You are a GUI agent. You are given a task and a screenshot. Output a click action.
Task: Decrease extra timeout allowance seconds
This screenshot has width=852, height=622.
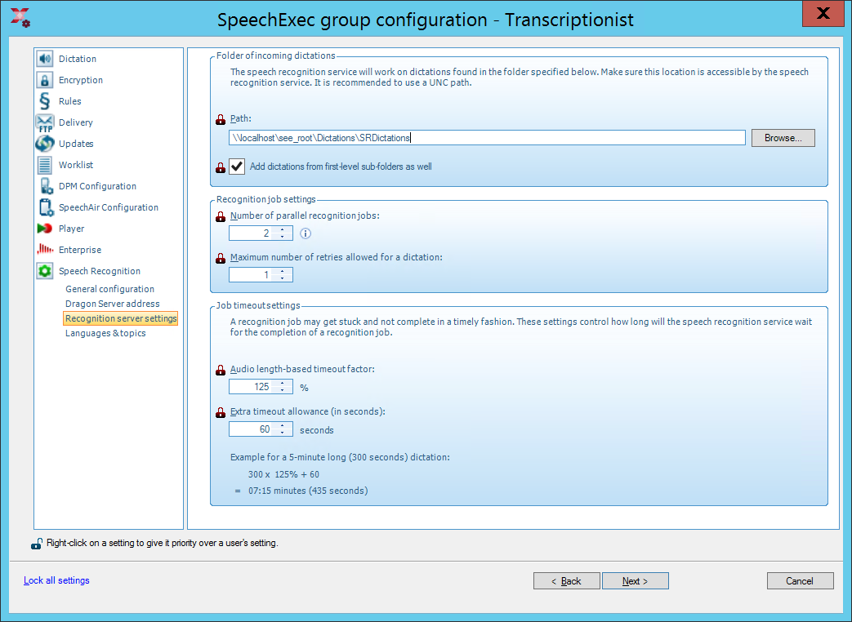(x=282, y=432)
